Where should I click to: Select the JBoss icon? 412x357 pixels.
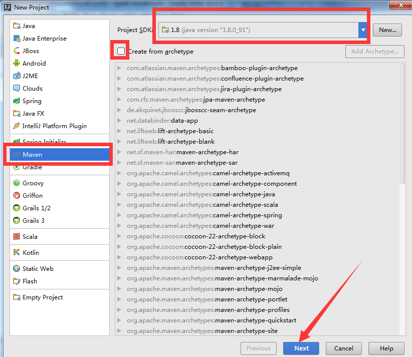17,51
